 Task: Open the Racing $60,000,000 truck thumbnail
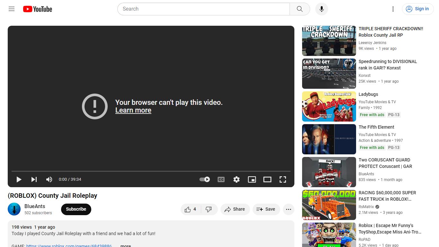pyautogui.click(x=329, y=205)
